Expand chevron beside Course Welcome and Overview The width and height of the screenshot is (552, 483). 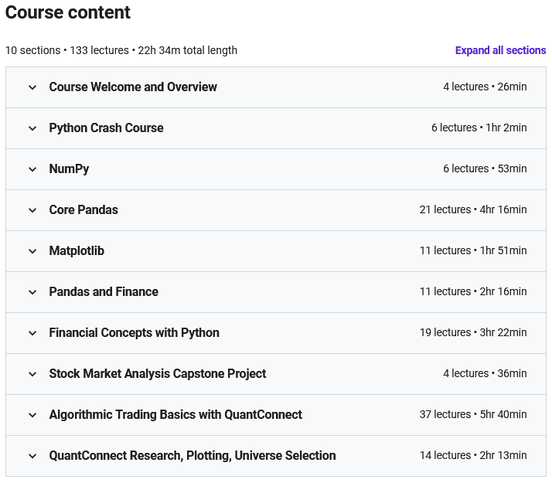pos(32,87)
